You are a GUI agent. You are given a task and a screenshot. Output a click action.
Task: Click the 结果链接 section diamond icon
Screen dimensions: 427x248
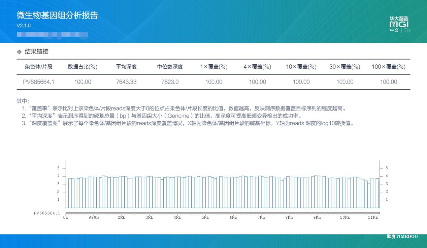(19, 52)
